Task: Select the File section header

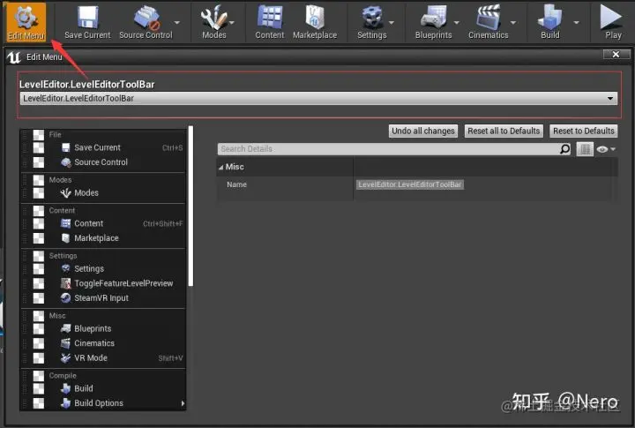Action: coord(55,134)
